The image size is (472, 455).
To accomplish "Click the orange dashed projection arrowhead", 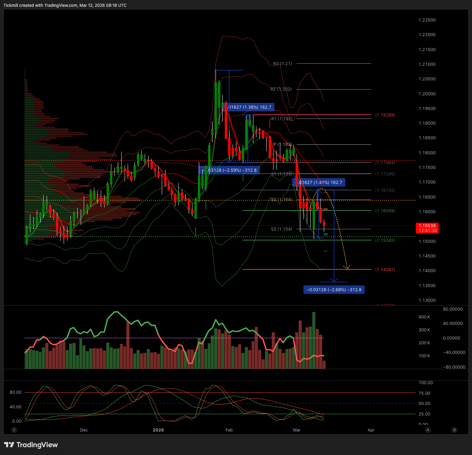I will (347, 268).
